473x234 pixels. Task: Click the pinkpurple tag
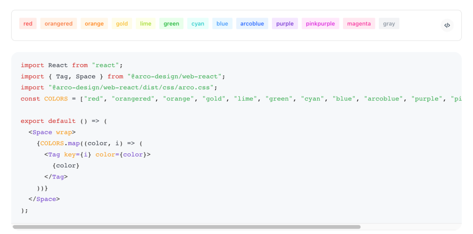(320, 24)
